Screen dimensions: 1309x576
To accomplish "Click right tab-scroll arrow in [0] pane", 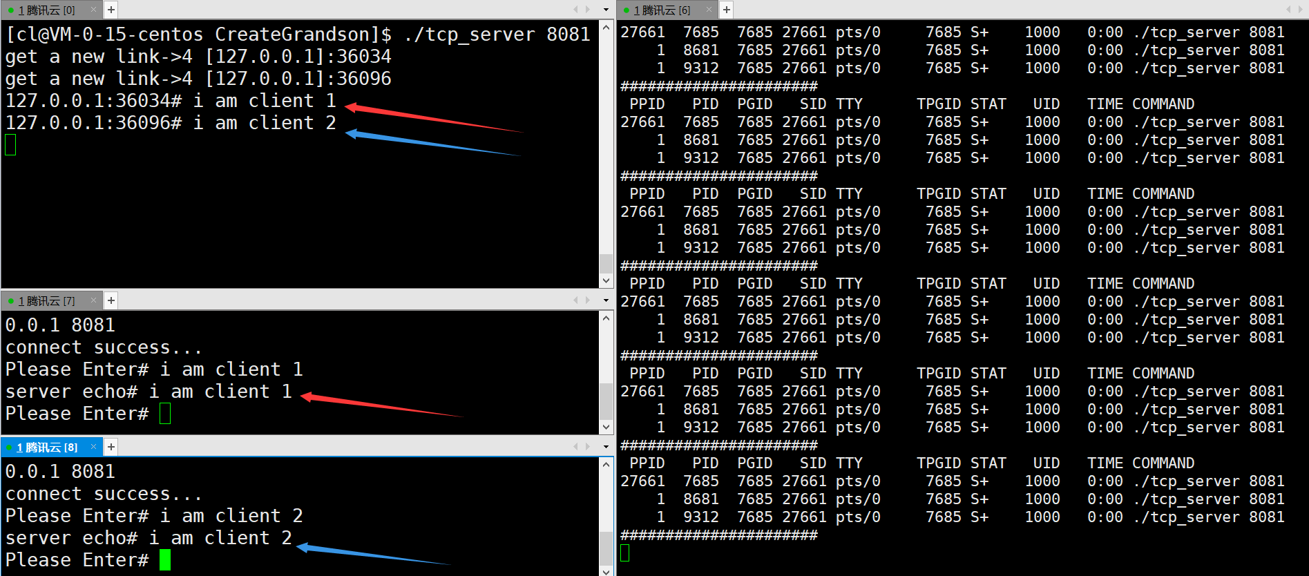I will tap(588, 10).
